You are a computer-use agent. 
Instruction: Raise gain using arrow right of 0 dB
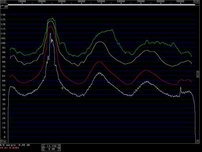click(59, 149)
